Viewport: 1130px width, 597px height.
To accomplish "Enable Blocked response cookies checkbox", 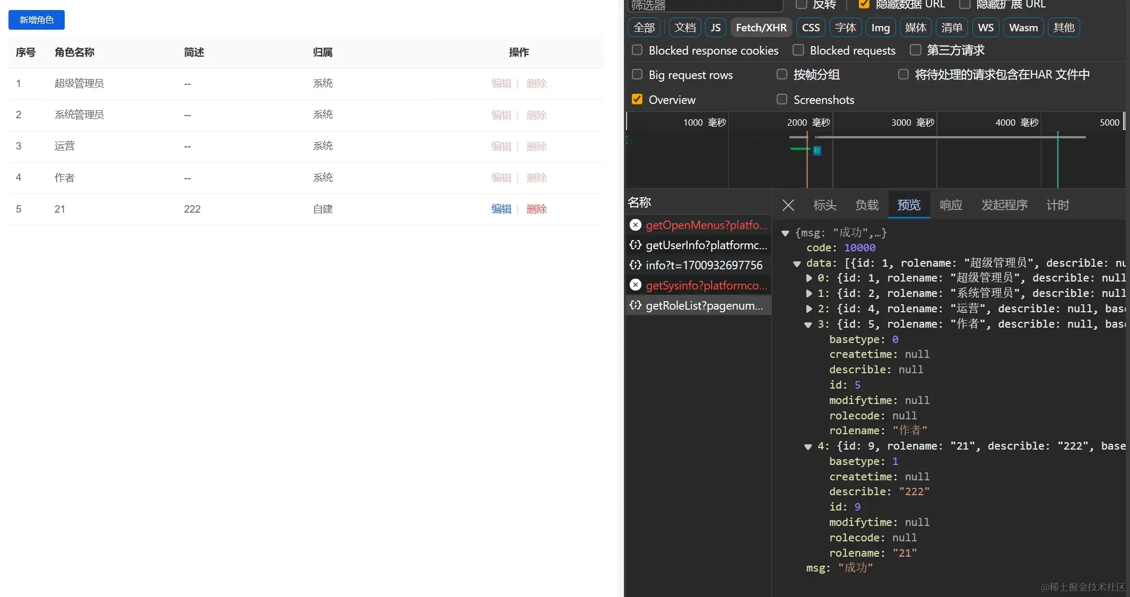I will 637,50.
